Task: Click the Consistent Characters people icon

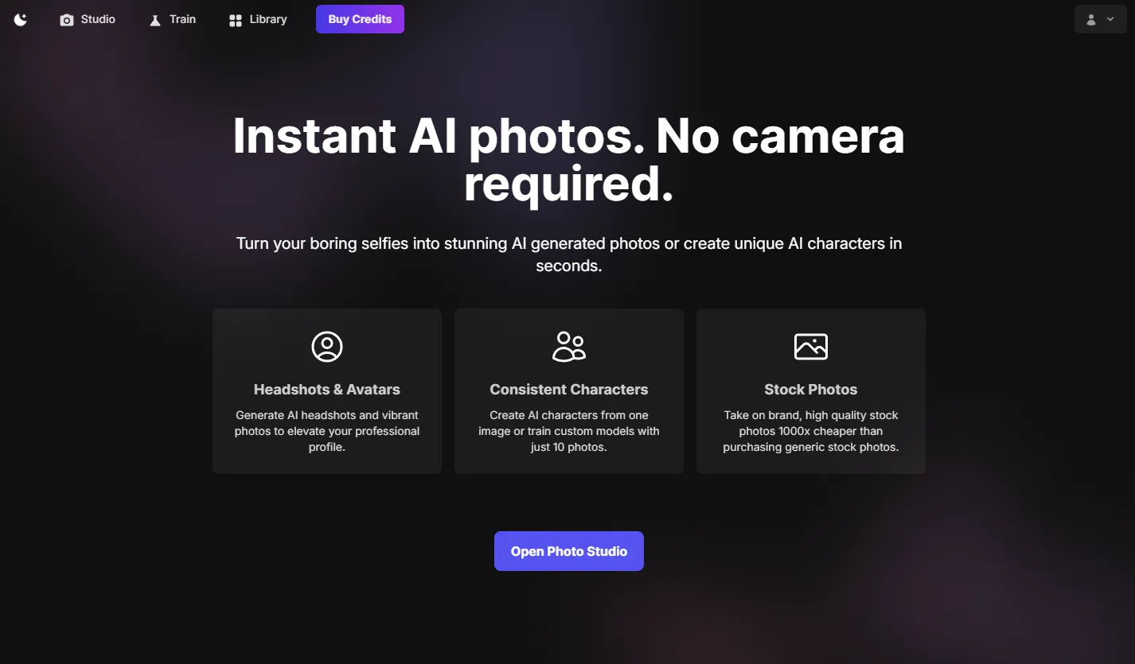Action: pyautogui.click(x=568, y=346)
